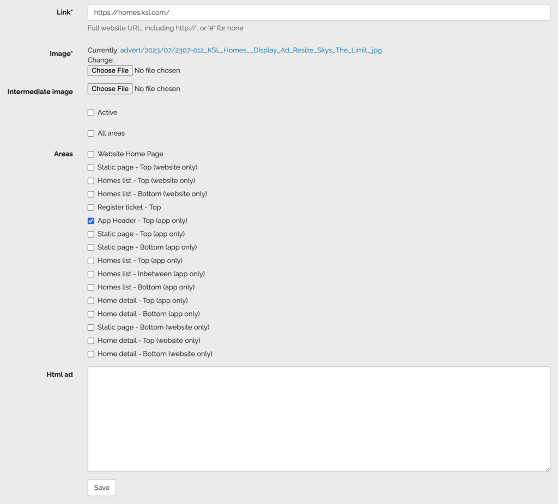This screenshot has height=504, width=558.
Task: Check Homes list - Bottom (website only)
Action: point(91,194)
